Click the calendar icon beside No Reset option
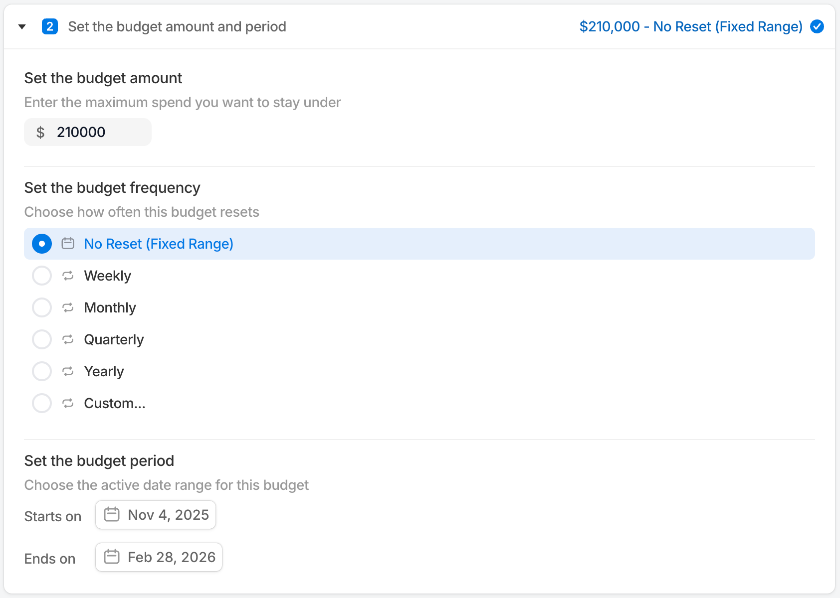 click(x=67, y=244)
